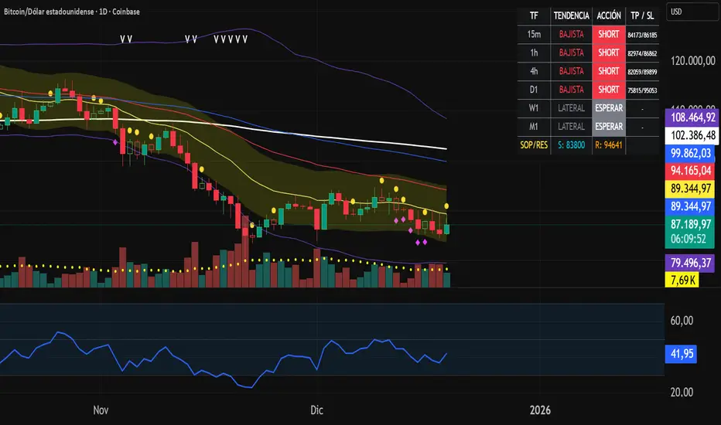Image resolution: width=721 pixels, height=425 pixels.
Task: Click the purple 79.496,37 price label
Action: 692,263
